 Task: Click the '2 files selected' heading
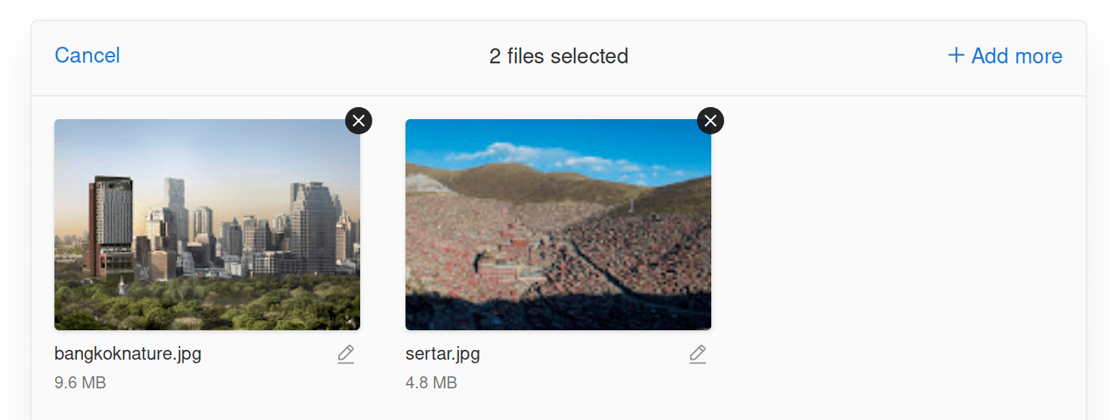tap(559, 56)
